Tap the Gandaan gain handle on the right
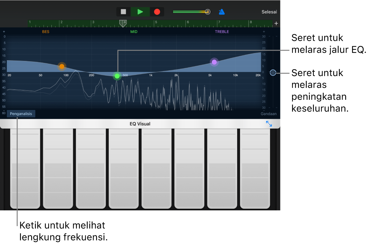 (273, 73)
